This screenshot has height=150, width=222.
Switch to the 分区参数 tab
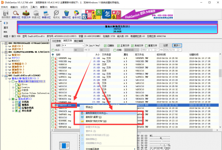[56, 41]
